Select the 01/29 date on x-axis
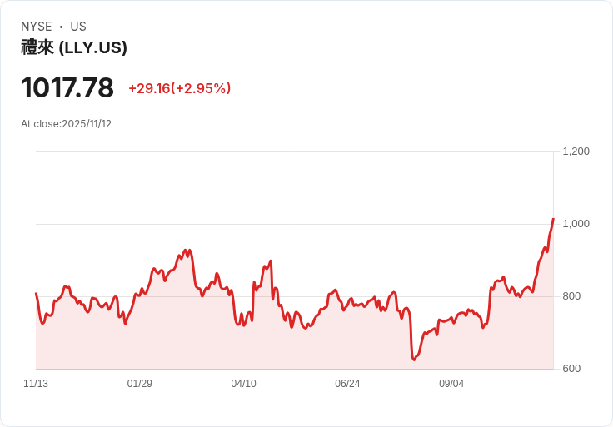The height and width of the screenshot is (427, 613). coord(140,384)
